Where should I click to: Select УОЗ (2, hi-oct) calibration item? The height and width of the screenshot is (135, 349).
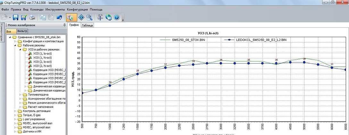(42, 66)
